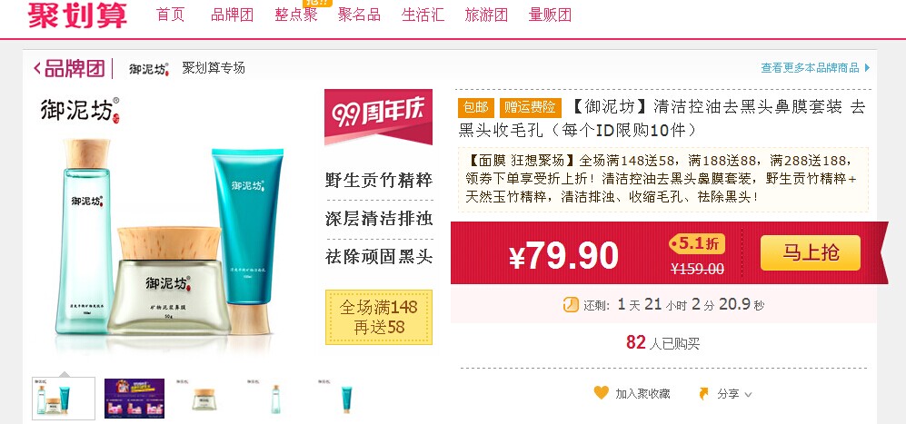This screenshot has height=424, width=906.
Task: Click the 赠运费险 orange tag
Action: click(531, 107)
